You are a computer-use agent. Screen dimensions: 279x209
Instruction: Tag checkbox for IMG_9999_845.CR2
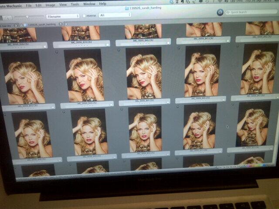click(168, 102)
